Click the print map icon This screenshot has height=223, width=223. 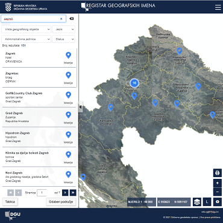(x=218, y=173)
